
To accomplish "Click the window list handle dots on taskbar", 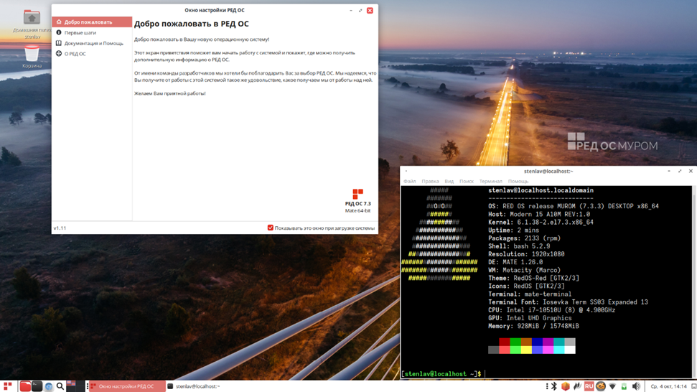I will coord(87,386).
